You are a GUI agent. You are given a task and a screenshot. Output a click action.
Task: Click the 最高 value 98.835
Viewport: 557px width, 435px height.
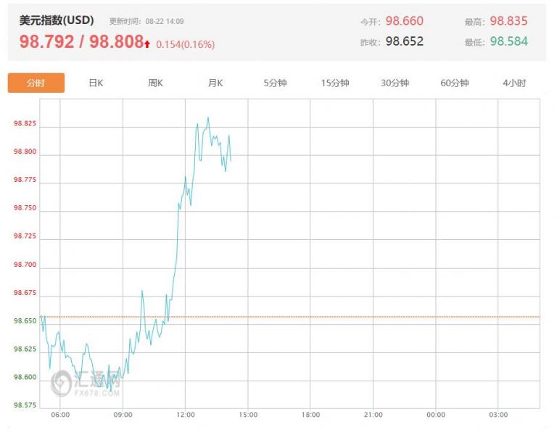point(508,21)
